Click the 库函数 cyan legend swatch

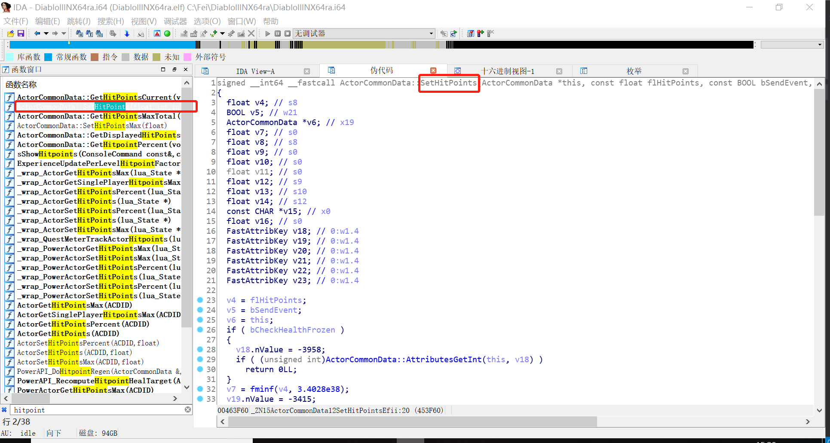pyautogui.click(x=9, y=57)
